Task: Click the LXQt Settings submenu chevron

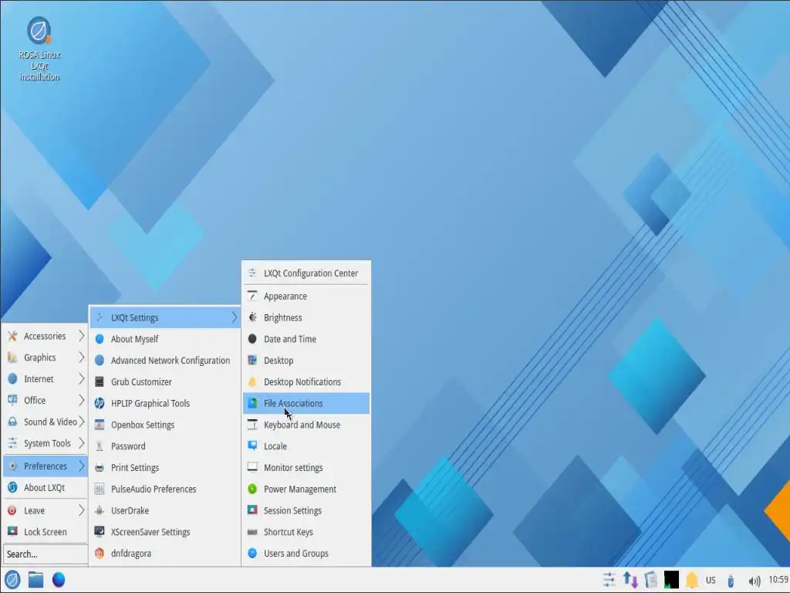Action: pyautogui.click(x=234, y=317)
